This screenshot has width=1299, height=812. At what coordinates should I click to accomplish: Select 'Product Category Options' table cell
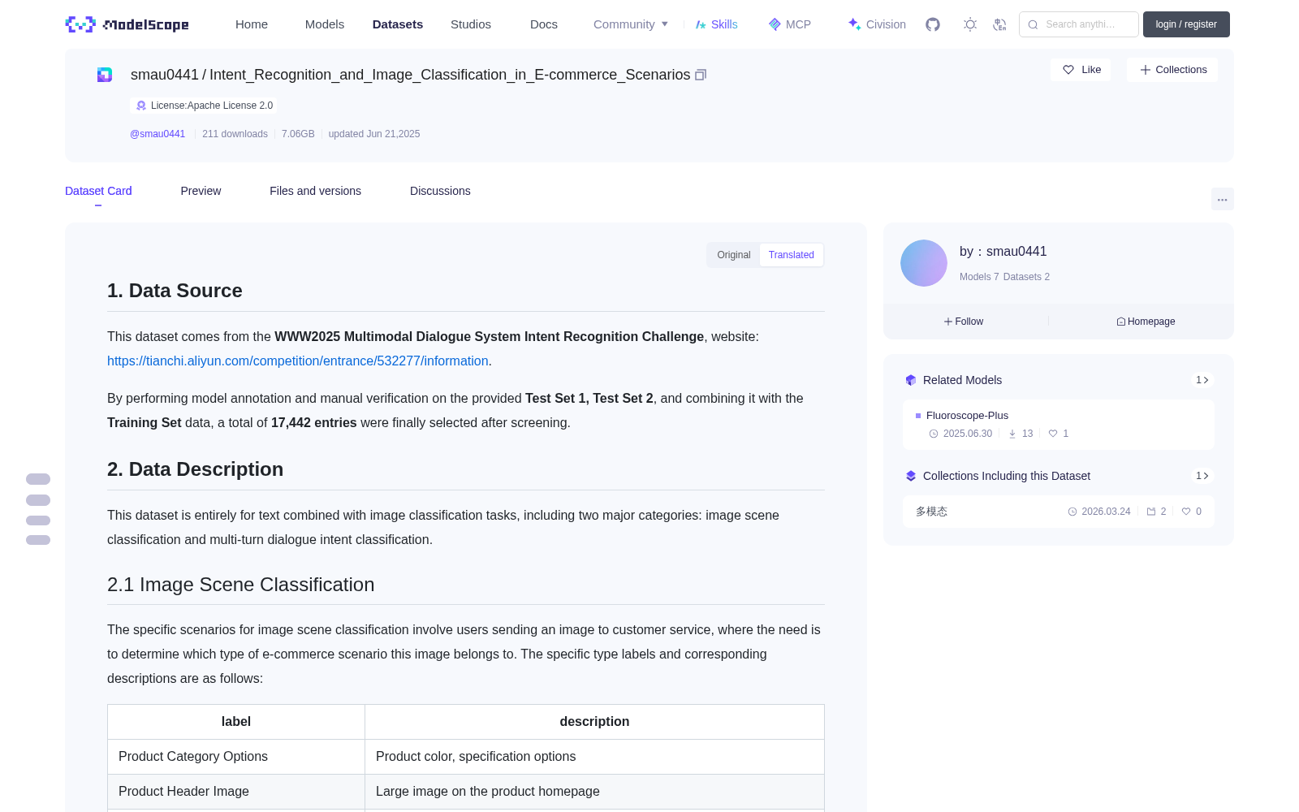[236, 757]
